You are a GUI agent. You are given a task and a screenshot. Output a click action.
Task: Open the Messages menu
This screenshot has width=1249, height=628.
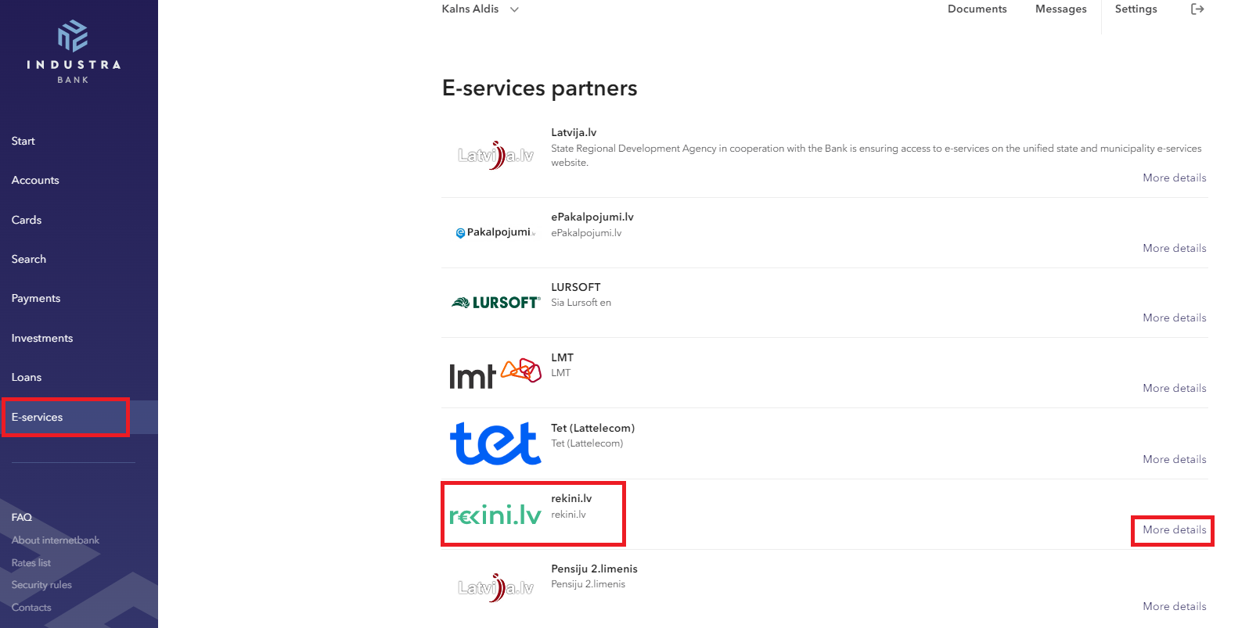pos(1060,9)
